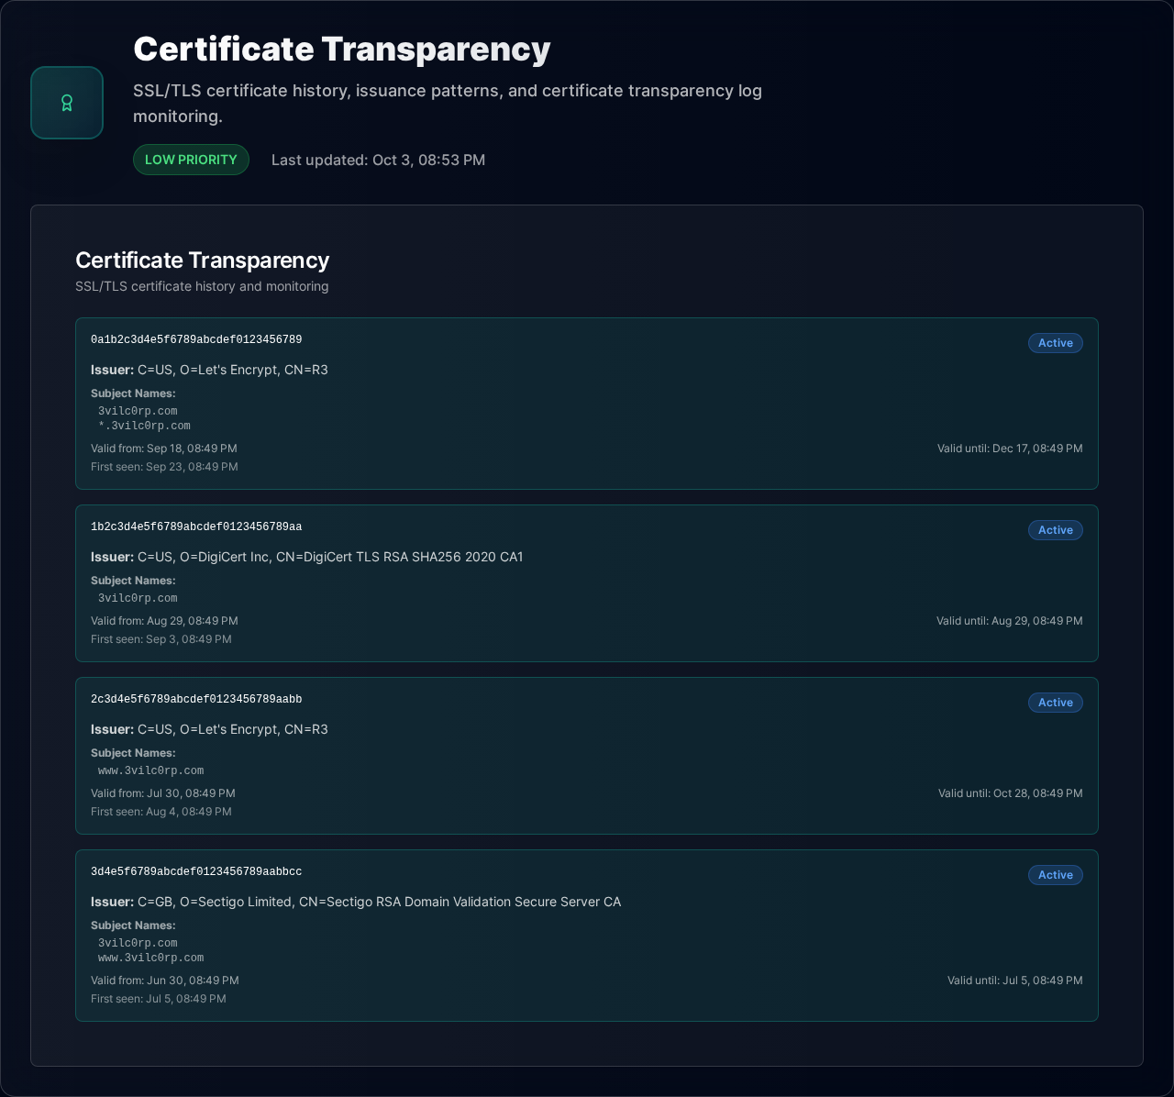Viewport: 1174px width, 1097px height.
Task: Click First seen Jul 5 in Sectigo card
Action: [158, 999]
